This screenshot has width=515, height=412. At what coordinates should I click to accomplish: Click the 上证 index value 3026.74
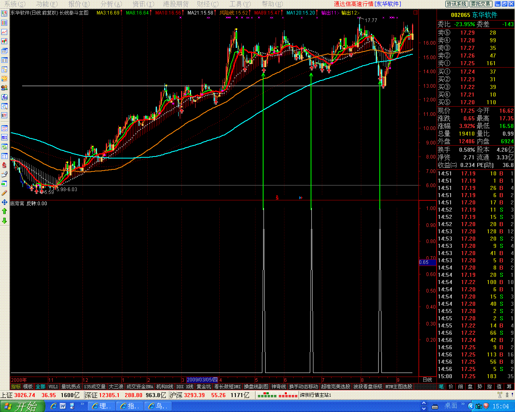pyautogui.click(x=25, y=395)
